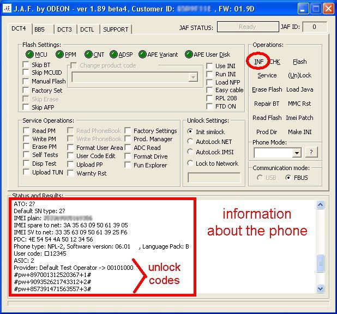
Task: Click the (Un)Lock button
Action: tap(299, 75)
